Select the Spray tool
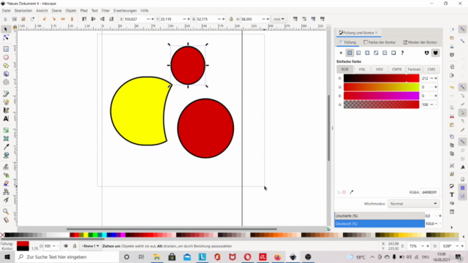468x263 pixels. coord(6,175)
